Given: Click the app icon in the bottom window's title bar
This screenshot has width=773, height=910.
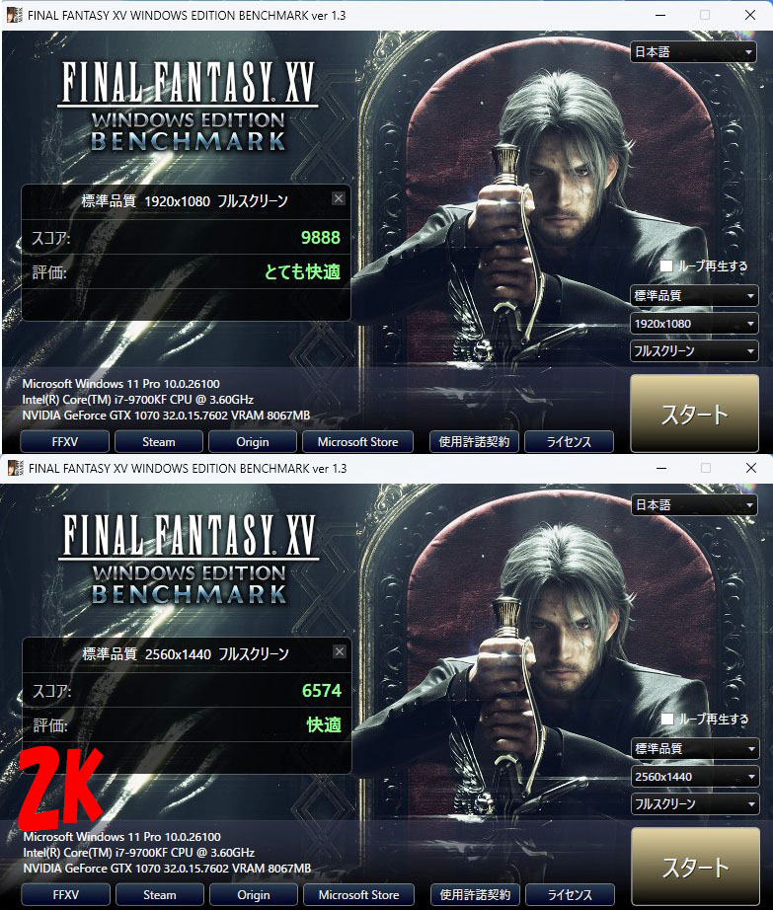Looking at the screenshot, I should [x=16, y=468].
